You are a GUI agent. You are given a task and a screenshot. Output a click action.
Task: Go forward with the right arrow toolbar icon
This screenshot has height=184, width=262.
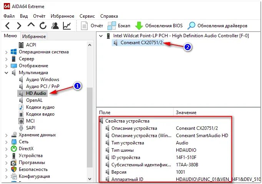[x=19, y=26]
